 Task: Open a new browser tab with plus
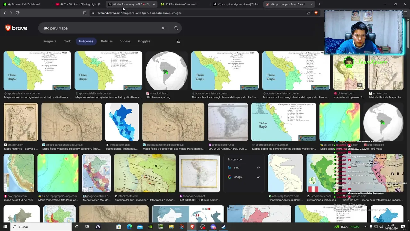pos(319,4)
